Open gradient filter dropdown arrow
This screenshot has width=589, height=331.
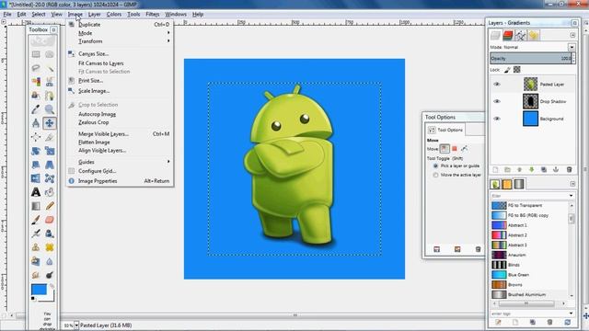(x=571, y=196)
